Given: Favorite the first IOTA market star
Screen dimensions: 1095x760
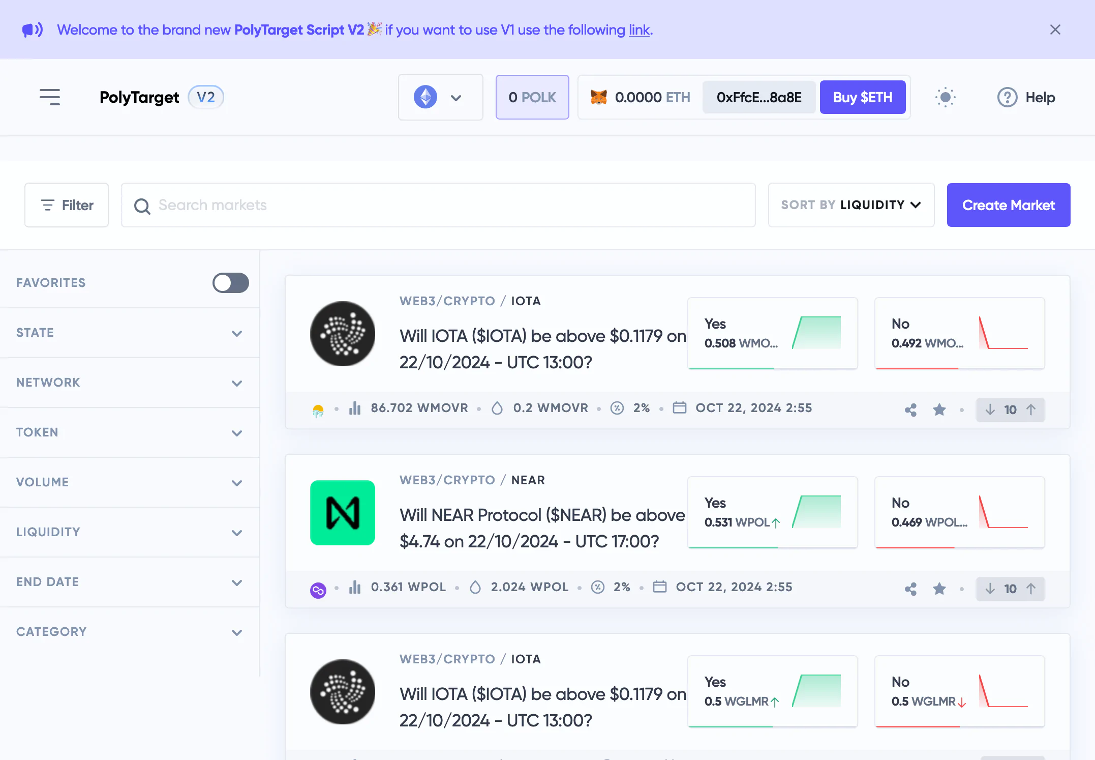Looking at the screenshot, I should coord(939,410).
